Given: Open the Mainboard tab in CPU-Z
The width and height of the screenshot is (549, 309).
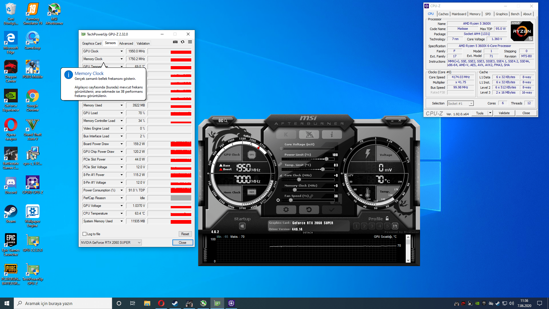Looking at the screenshot, I should click(459, 14).
